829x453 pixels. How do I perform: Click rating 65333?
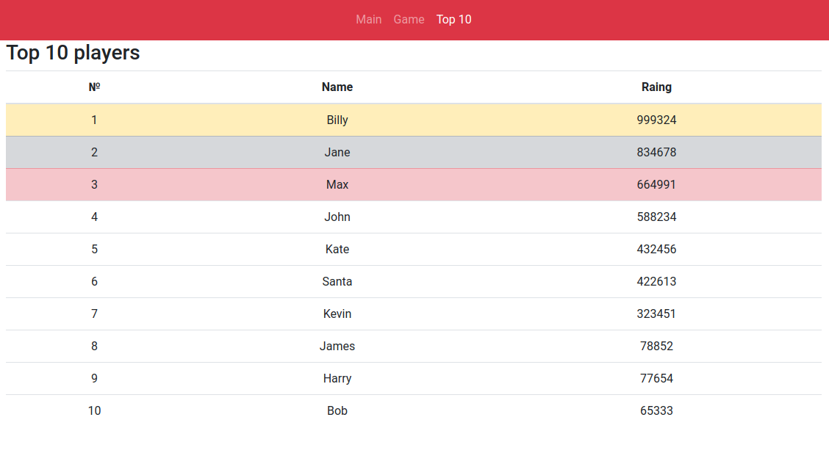(x=656, y=410)
